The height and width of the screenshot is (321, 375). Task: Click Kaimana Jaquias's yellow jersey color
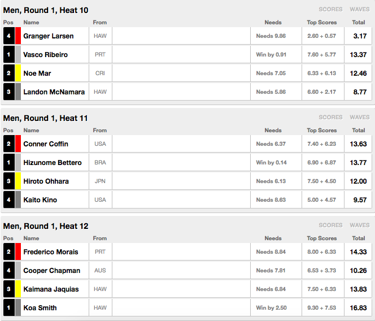point(18,289)
